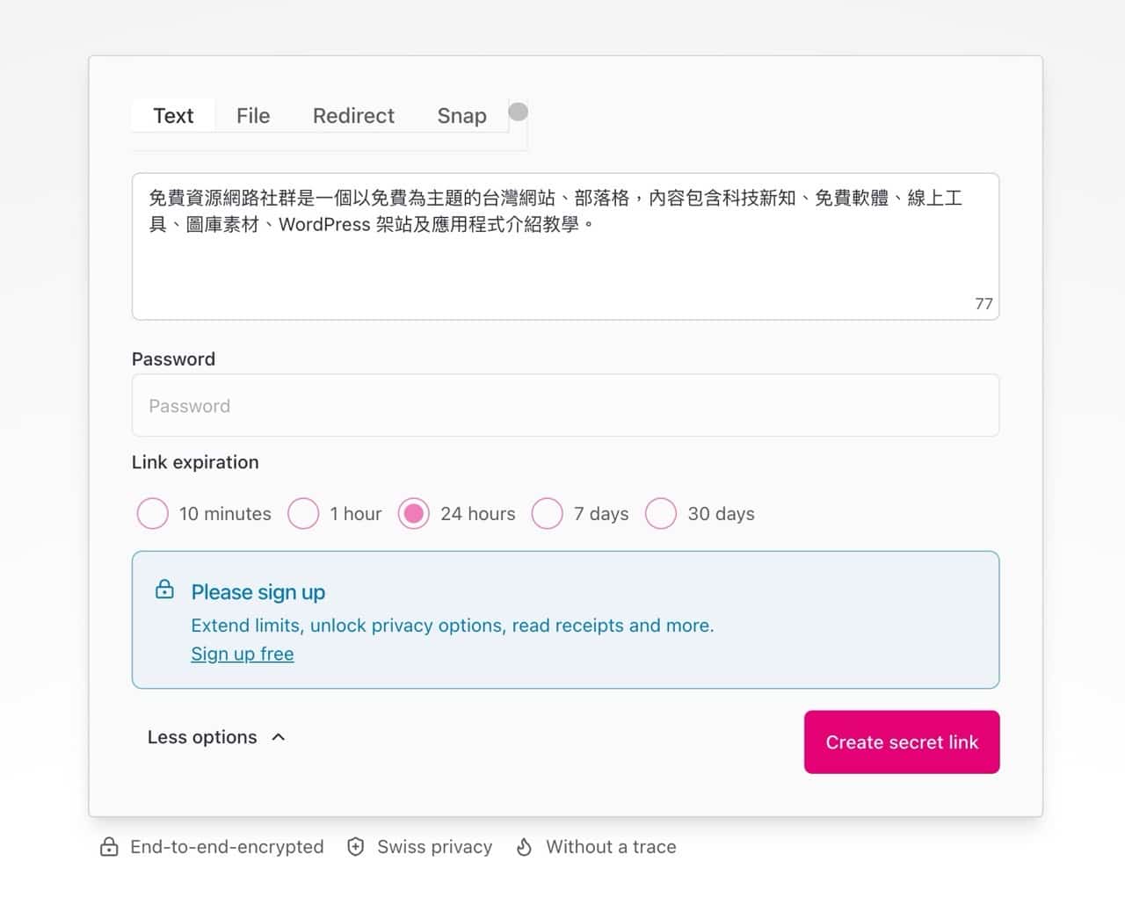Switch to the Text tab
The width and height of the screenshot is (1125, 912).
173,116
